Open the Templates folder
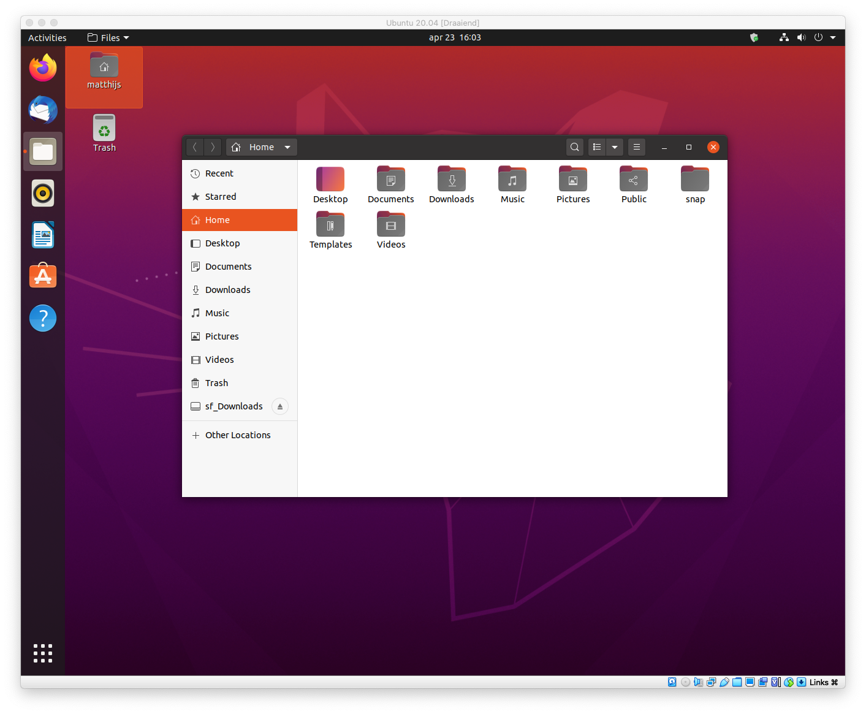866x714 pixels. pos(330,226)
